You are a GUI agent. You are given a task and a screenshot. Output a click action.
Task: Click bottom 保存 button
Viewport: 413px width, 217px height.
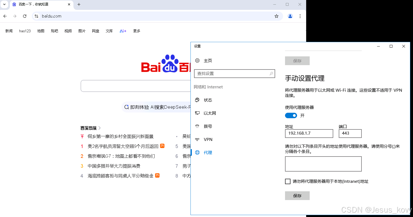click(x=297, y=196)
